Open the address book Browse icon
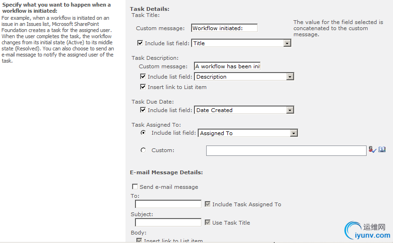This screenshot has height=243, width=393. (382, 149)
